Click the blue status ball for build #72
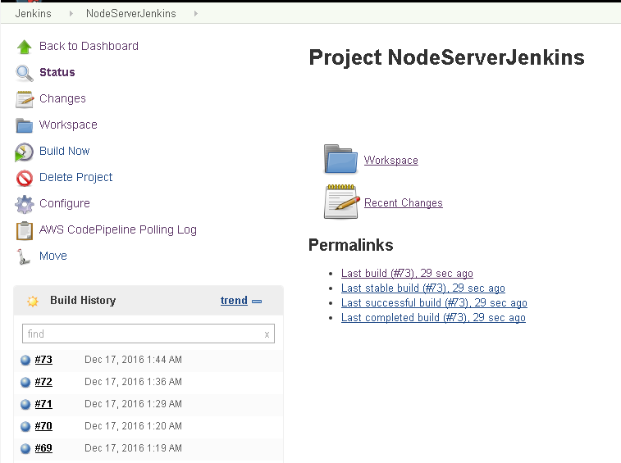This screenshot has width=621, height=463. 25,382
